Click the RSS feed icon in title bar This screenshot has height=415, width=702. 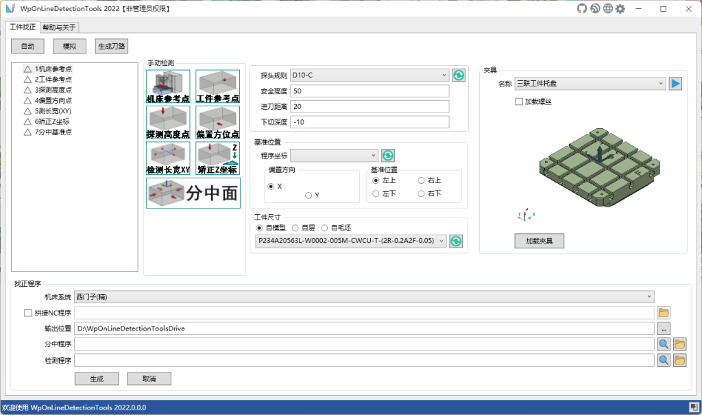595,8
